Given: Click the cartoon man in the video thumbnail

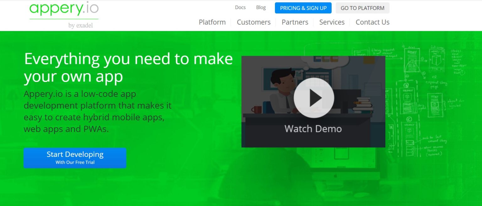Looking at the screenshot, I should [279, 91].
